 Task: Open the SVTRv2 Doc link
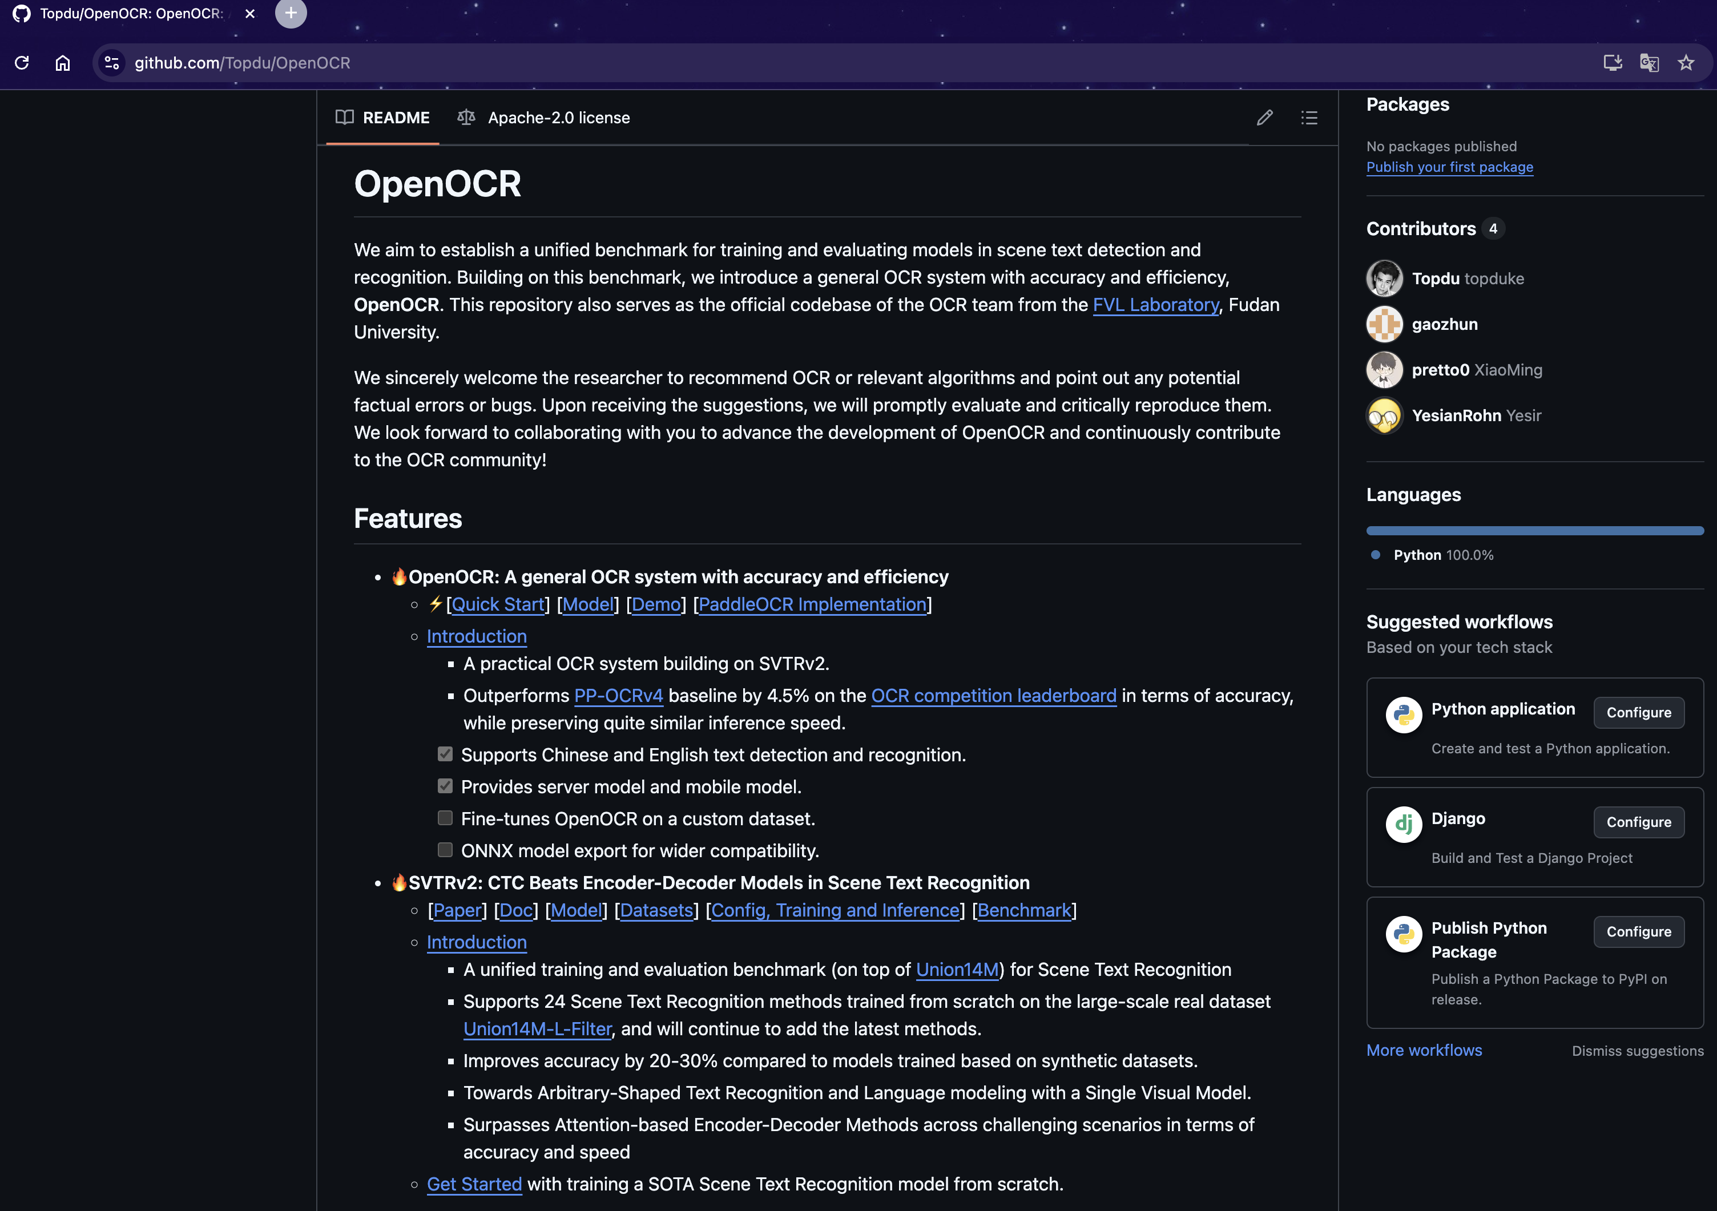[x=516, y=910]
